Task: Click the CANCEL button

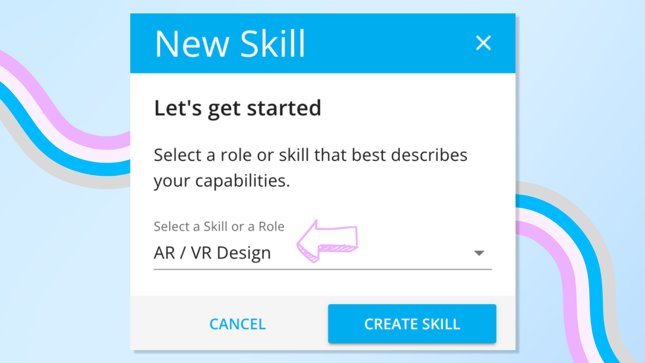Action: (237, 324)
